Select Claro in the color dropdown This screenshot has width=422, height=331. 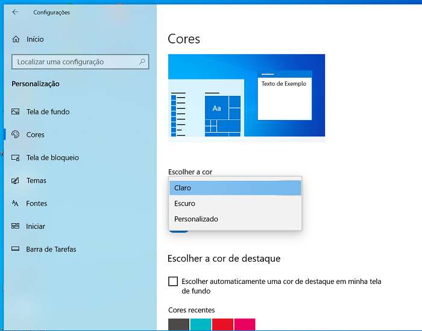coord(235,188)
